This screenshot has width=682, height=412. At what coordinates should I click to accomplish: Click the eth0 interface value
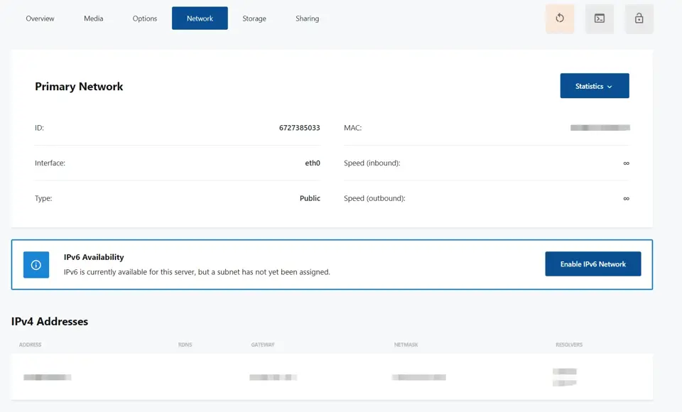[x=313, y=163]
